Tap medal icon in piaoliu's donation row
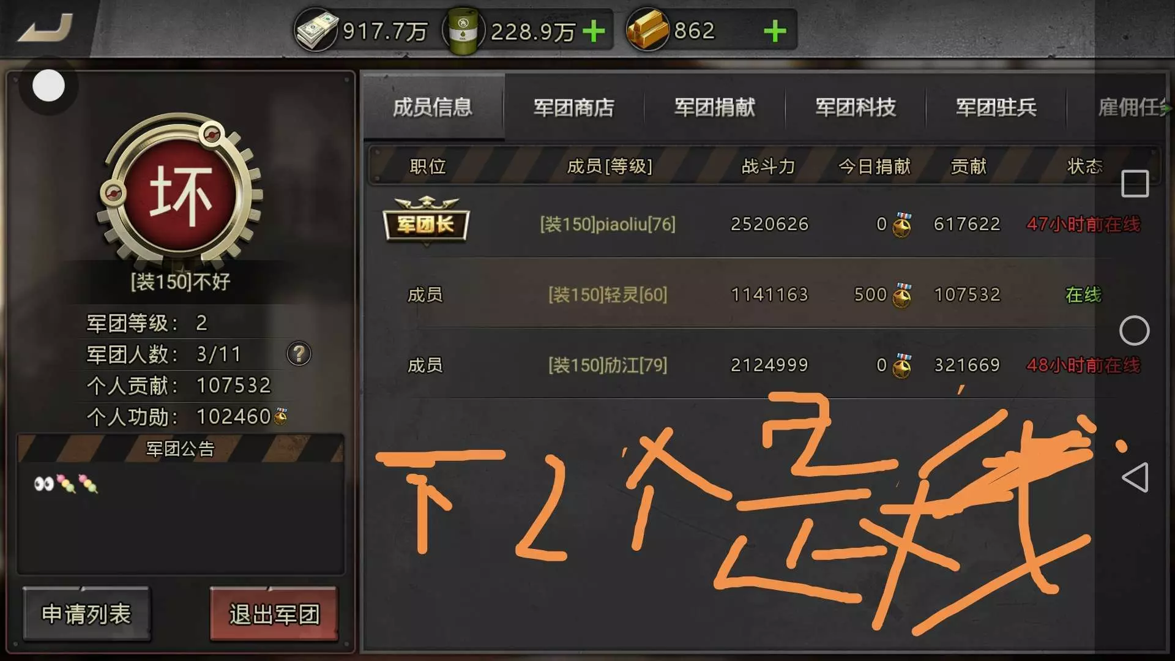The width and height of the screenshot is (1175, 661). (x=902, y=225)
